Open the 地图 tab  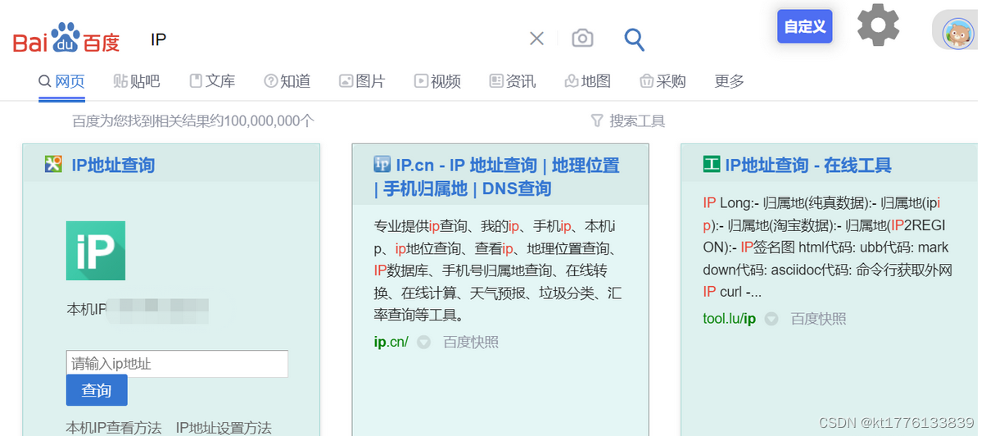[x=587, y=81]
